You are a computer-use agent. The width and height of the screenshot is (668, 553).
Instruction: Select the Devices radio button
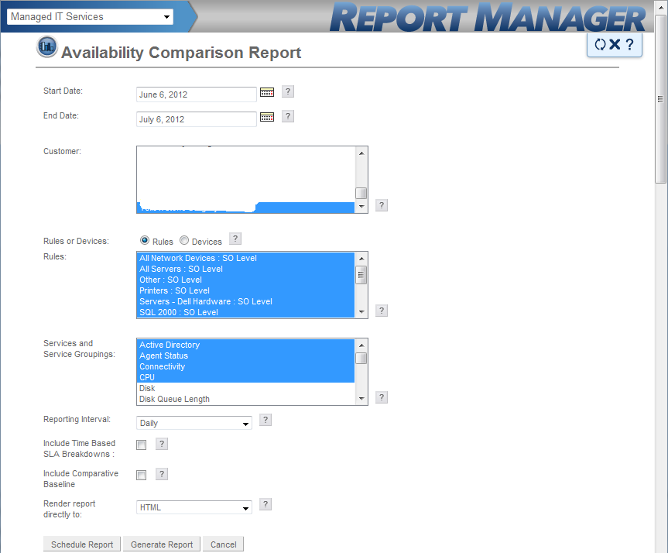pos(184,240)
